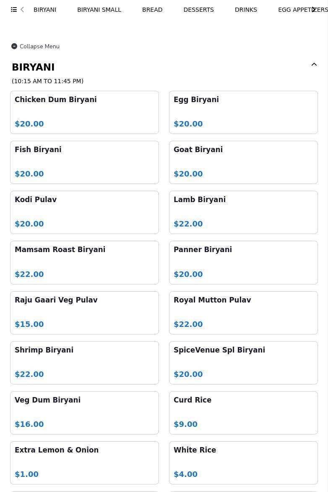This screenshot has width=328, height=492.
Task: Go to the DRINKS category
Action: coord(246,10)
